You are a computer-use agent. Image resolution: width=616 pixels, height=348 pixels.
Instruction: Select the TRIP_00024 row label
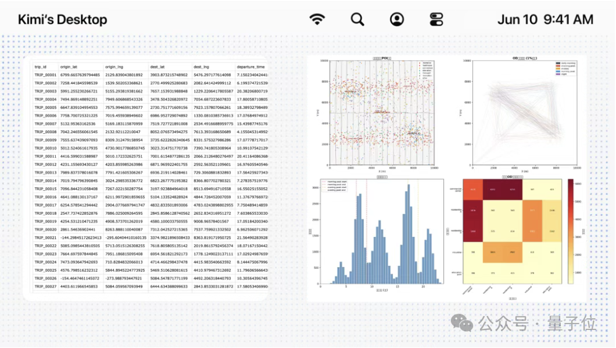45,262
